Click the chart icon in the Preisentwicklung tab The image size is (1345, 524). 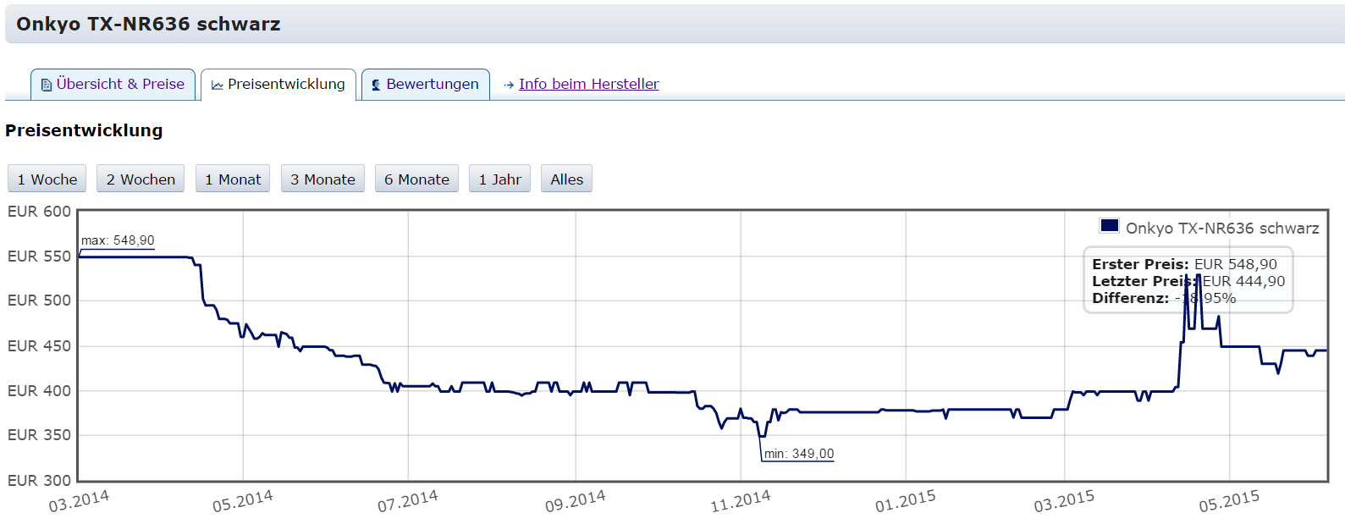pyautogui.click(x=218, y=85)
